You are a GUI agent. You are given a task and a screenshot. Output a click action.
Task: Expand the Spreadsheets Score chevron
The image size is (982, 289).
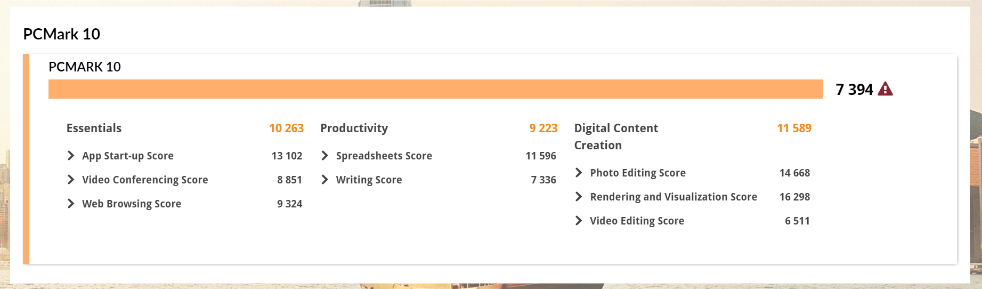tap(325, 155)
